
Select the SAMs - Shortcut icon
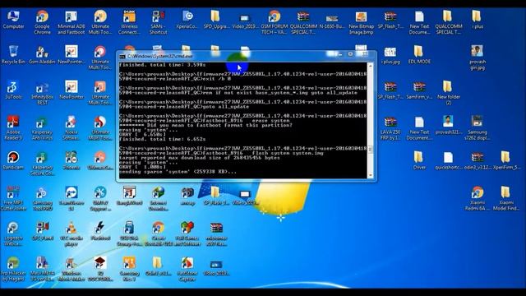(x=158, y=22)
